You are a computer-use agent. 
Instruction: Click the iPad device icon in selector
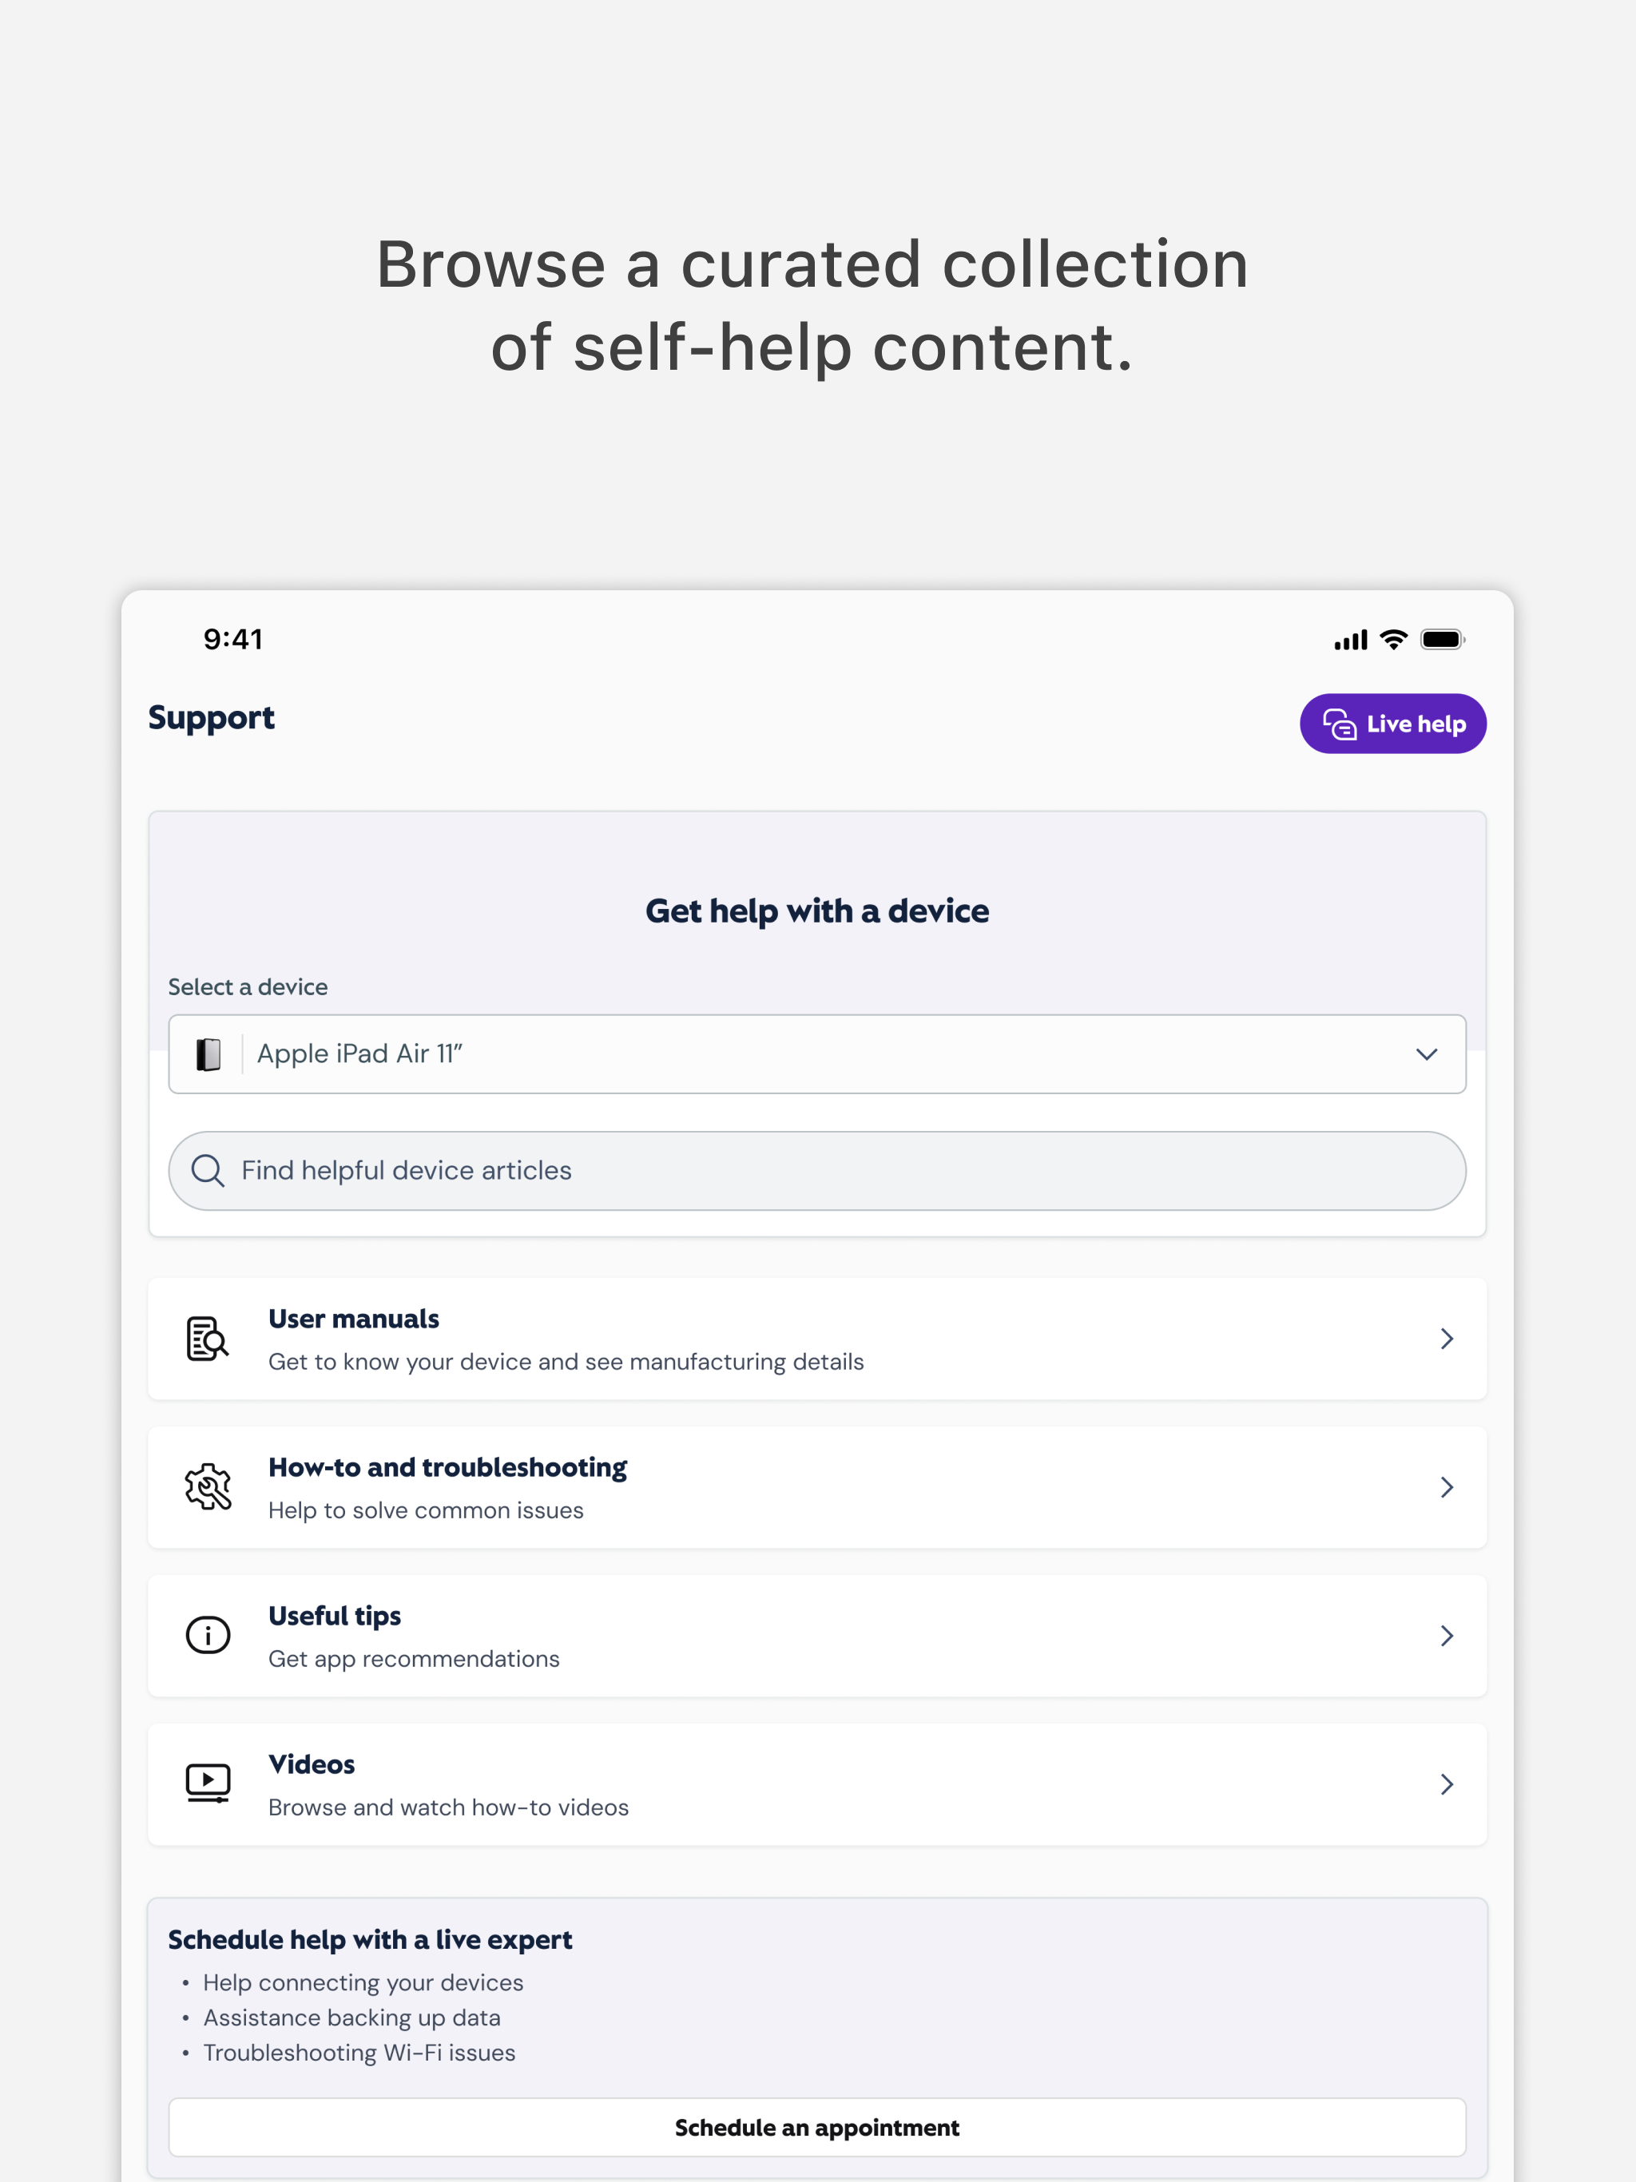(208, 1054)
